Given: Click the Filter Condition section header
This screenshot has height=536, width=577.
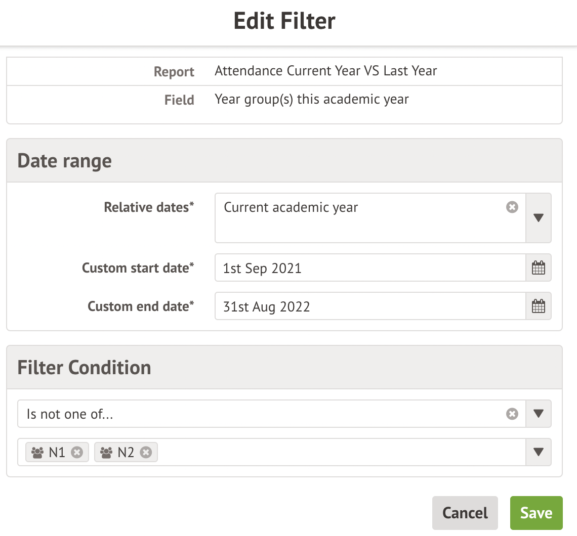Looking at the screenshot, I should (x=84, y=367).
